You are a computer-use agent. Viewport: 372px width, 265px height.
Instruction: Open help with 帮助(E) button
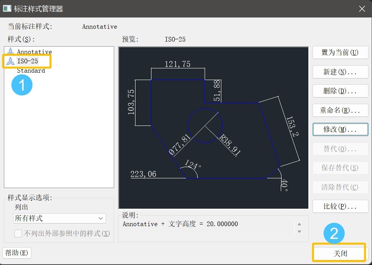coord(17,253)
